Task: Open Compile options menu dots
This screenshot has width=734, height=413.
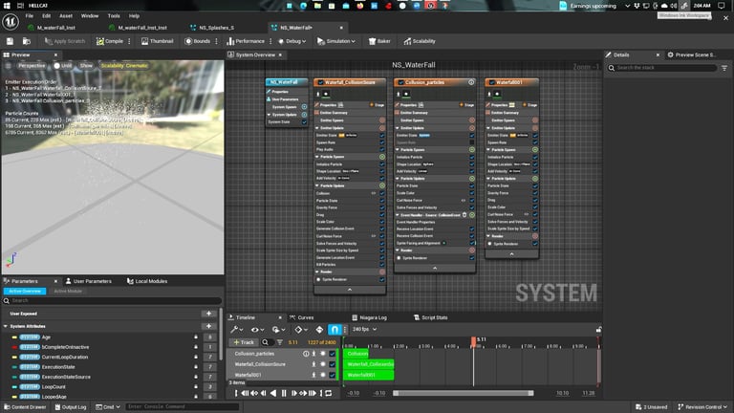Action: 129,41
